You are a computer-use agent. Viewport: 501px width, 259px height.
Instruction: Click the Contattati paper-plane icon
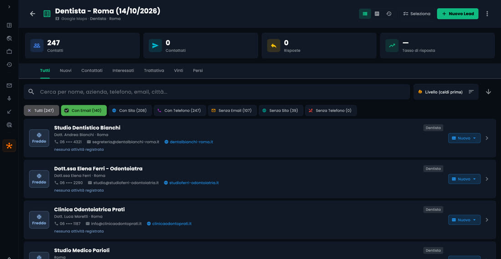(155, 45)
